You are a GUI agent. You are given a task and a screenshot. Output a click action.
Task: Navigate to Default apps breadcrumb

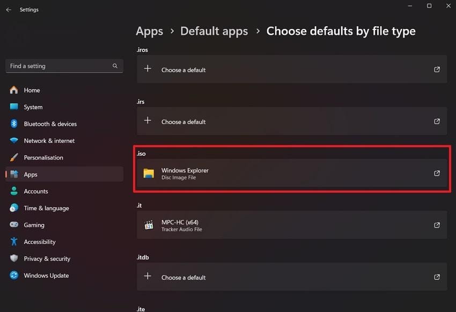click(214, 32)
